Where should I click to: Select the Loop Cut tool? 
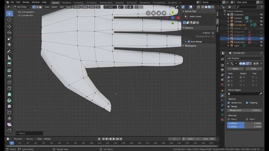point(9,82)
